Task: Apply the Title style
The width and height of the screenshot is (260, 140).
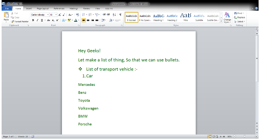Action: (186, 17)
